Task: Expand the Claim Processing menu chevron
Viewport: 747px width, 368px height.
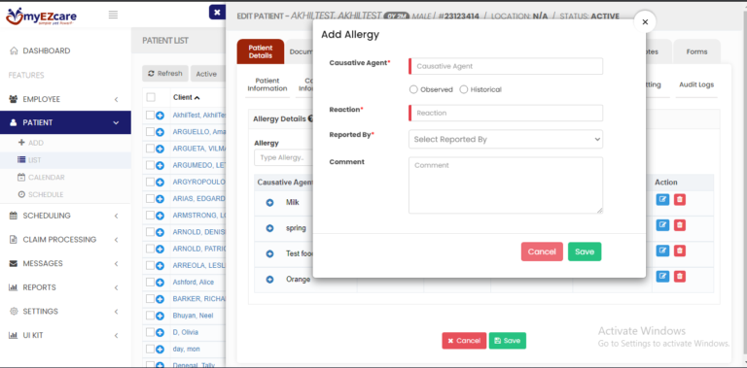Action: coord(117,240)
